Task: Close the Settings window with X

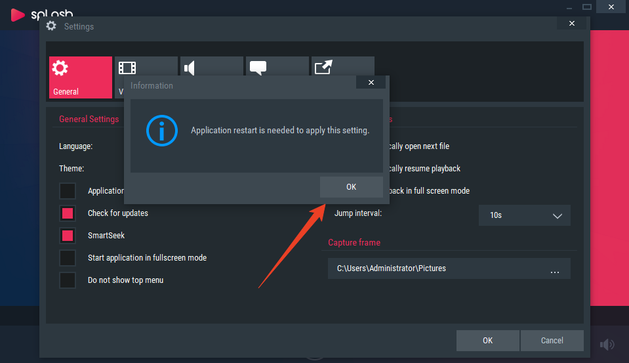Action: point(572,23)
